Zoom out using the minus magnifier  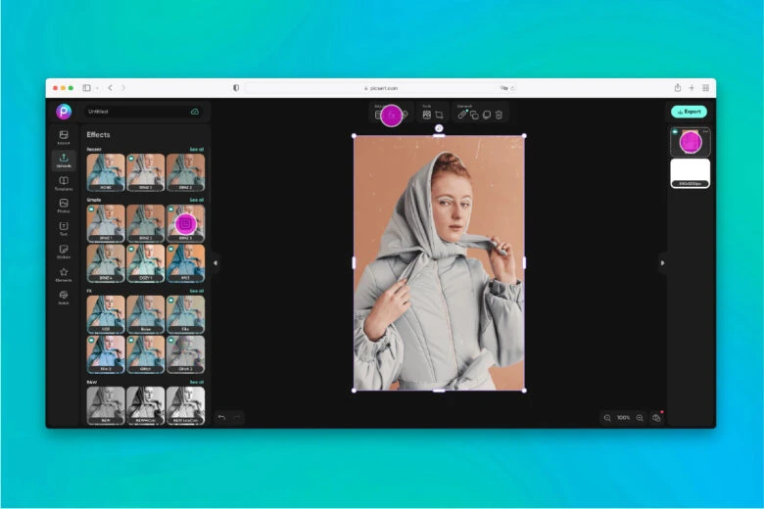click(607, 418)
